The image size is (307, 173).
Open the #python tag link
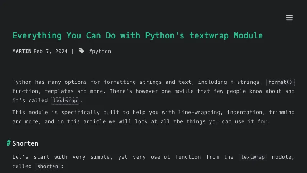point(100,51)
